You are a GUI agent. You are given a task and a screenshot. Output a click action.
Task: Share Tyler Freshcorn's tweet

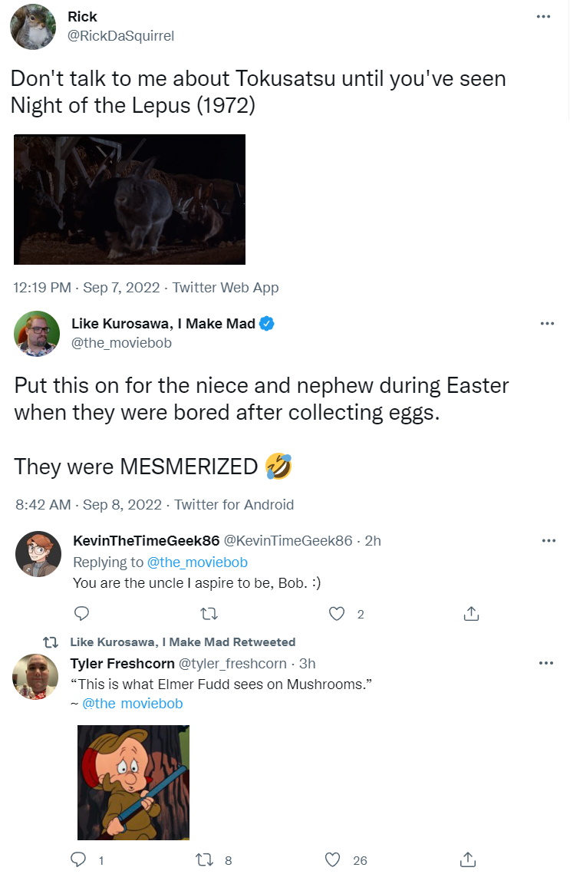coord(467,859)
